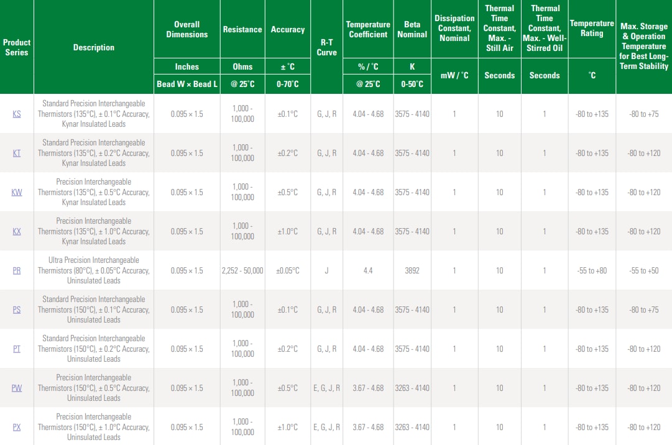Click the PX series link
The height and width of the screenshot is (445, 672).
[17, 427]
